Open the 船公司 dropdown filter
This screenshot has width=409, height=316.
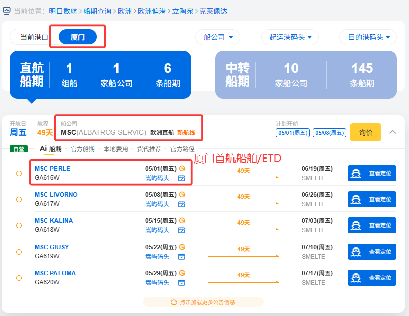point(218,37)
